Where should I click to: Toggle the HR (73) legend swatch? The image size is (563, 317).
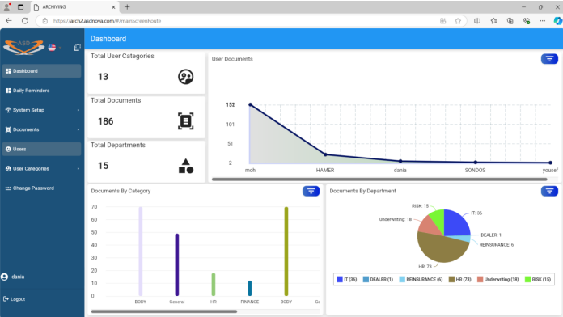point(451,279)
